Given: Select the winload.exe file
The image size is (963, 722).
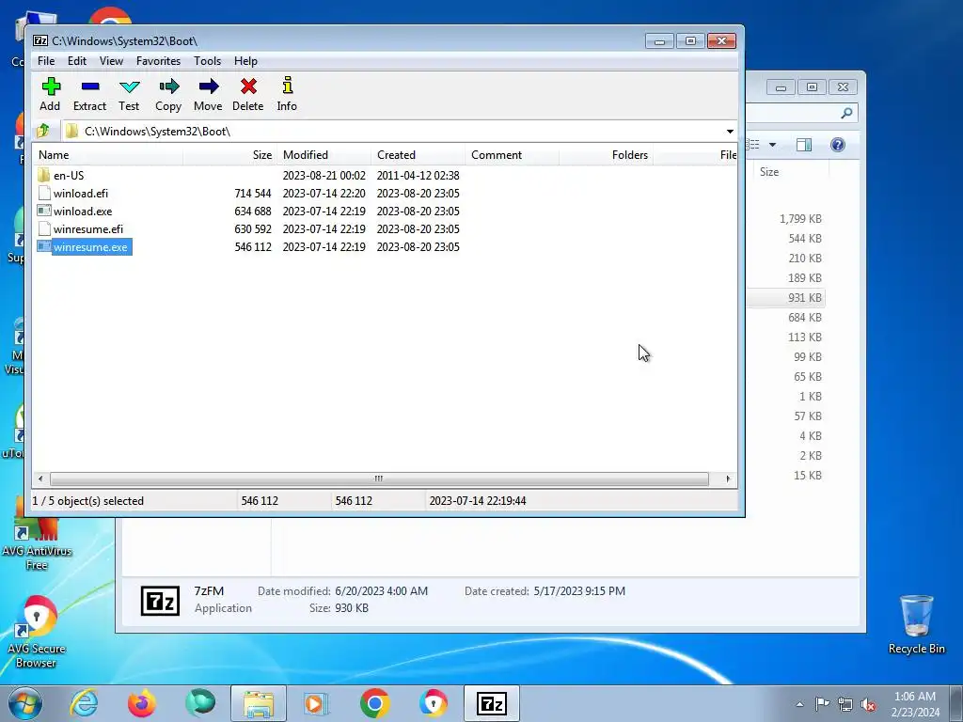Looking at the screenshot, I should 83,212.
